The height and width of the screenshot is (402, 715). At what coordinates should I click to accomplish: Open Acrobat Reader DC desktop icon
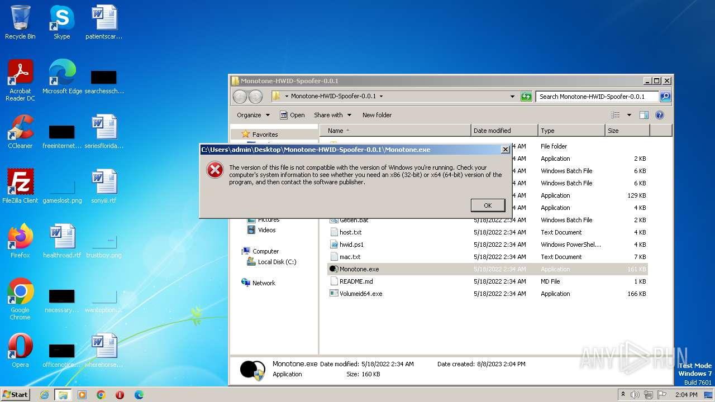pyautogui.click(x=20, y=80)
